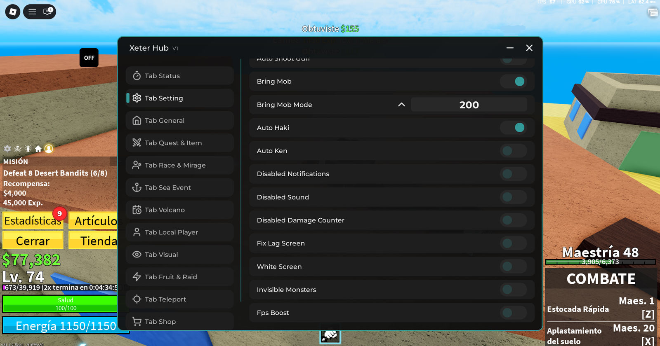Toggle Bring Mob switch off
Image resolution: width=660 pixels, height=346 pixels.
(514, 82)
